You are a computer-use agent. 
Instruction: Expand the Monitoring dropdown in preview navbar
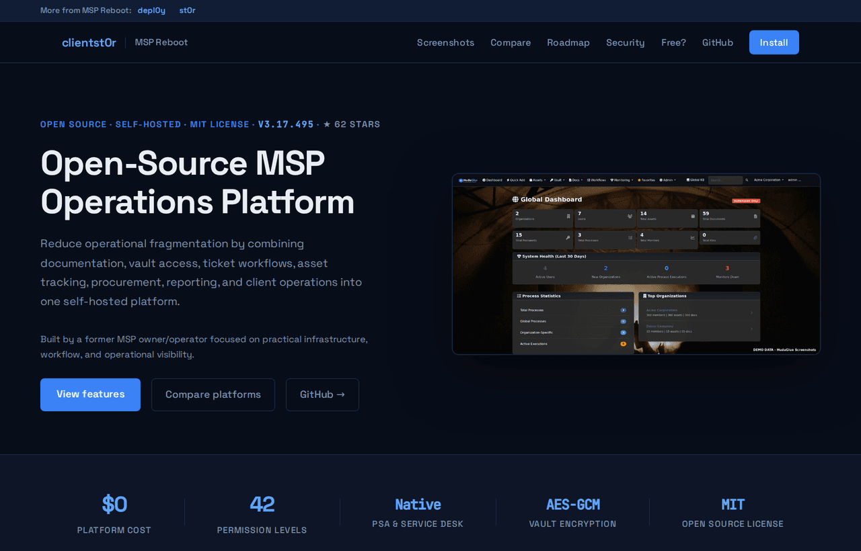tap(622, 180)
